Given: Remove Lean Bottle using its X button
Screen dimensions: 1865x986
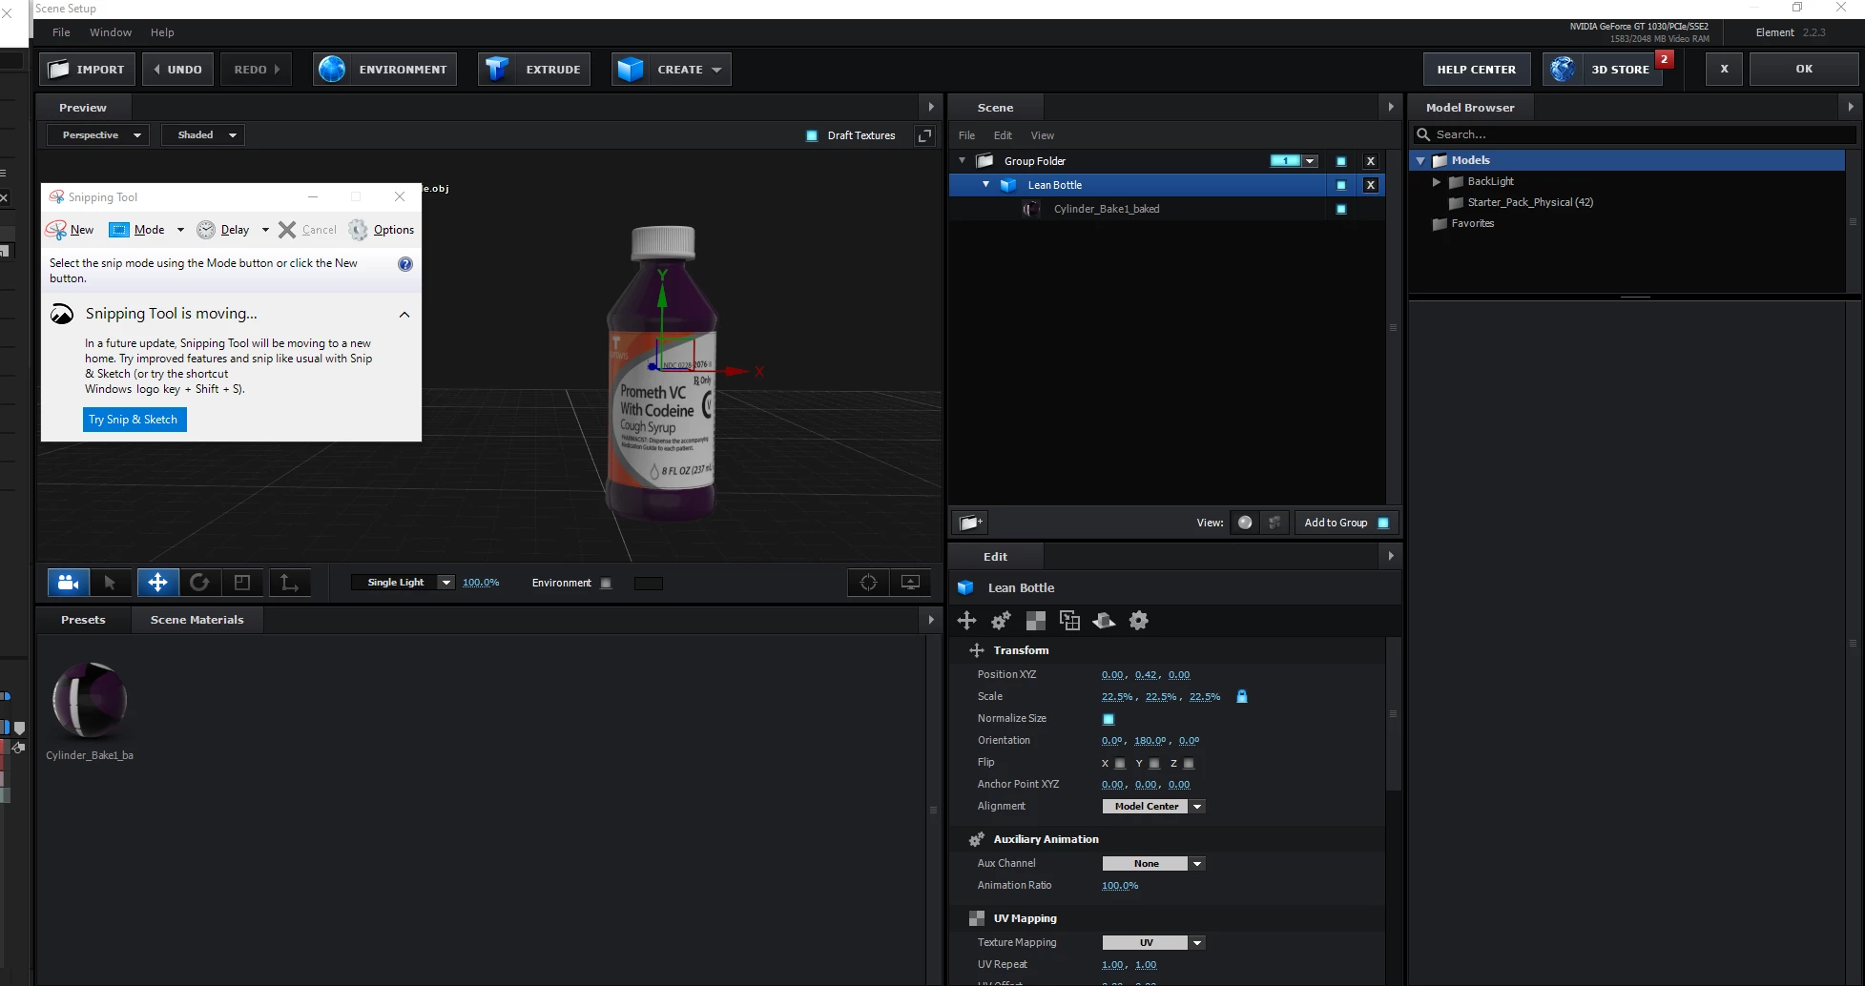Looking at the screenshot, I should click(x=1371, y=185).
